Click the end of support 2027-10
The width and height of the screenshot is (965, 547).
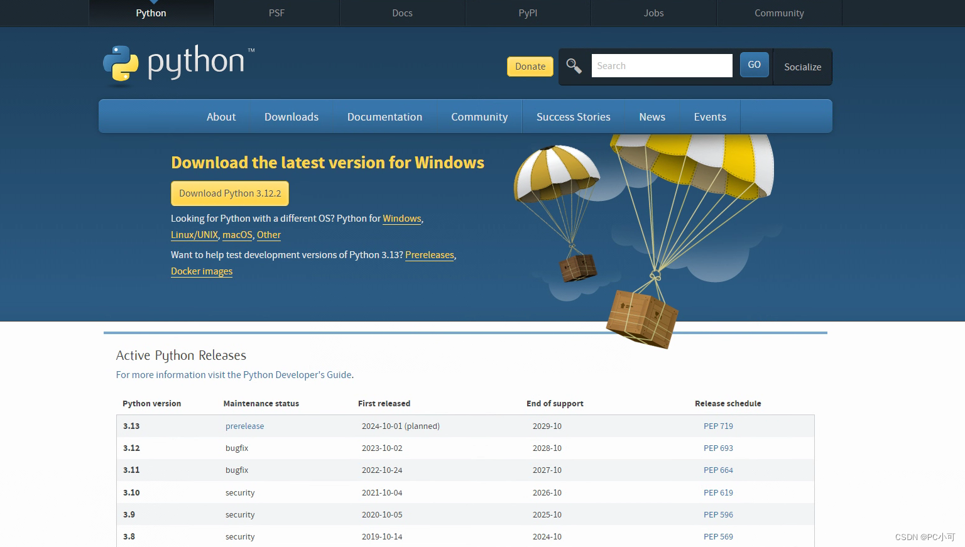547,470
